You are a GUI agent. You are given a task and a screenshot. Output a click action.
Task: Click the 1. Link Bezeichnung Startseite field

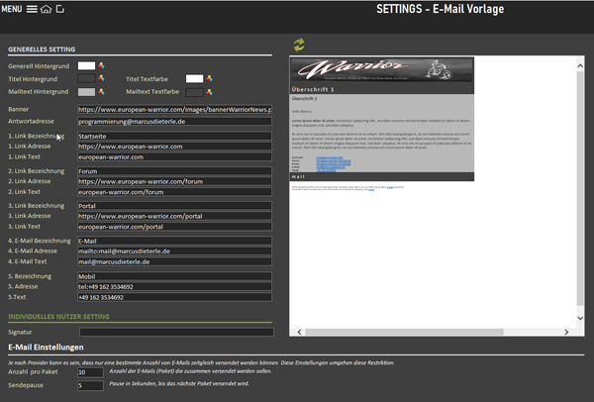[173, 136]
